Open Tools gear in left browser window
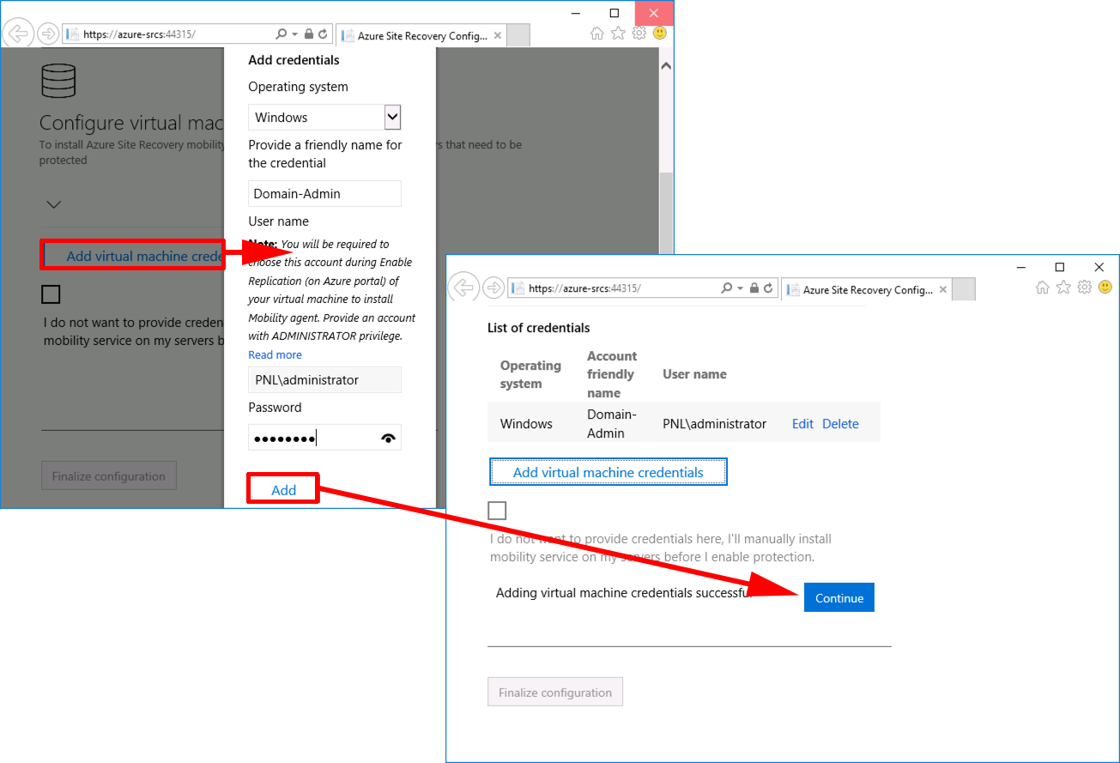Image resolution: width=1120 pixels, height=763 pixels. pyautogui.click(x=639, y=33)
